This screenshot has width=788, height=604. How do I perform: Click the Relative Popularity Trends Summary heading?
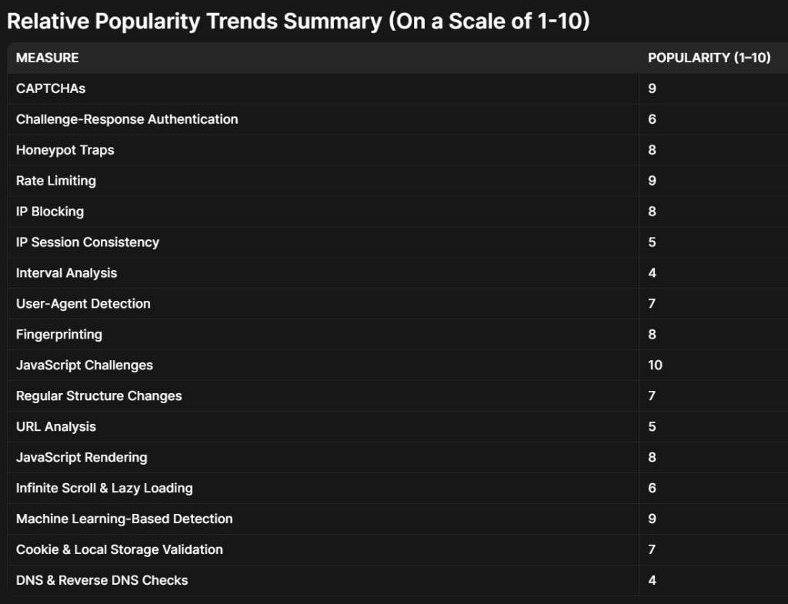[298, 21]
